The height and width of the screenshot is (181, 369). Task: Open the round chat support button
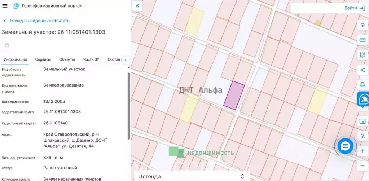345,146
